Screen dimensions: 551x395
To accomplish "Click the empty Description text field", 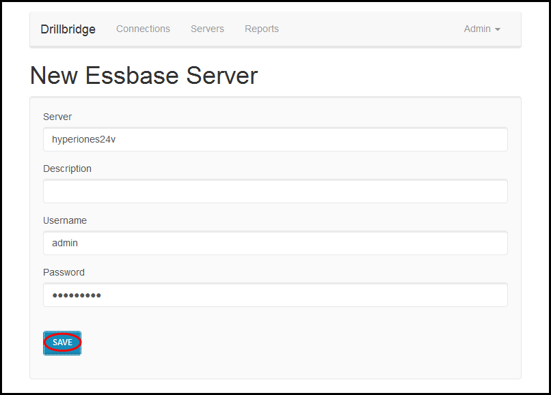I will click(x=275, y=191).
